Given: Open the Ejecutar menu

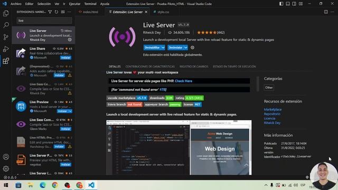Looking at the screenshot, I should 74,4.
